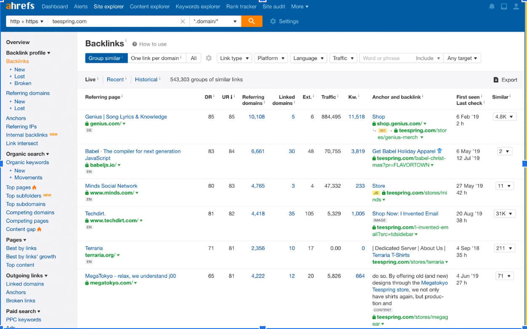Expand the 4.8K similar links dropdown
This screenshot has width=527, height=329.
pos(505,117)
